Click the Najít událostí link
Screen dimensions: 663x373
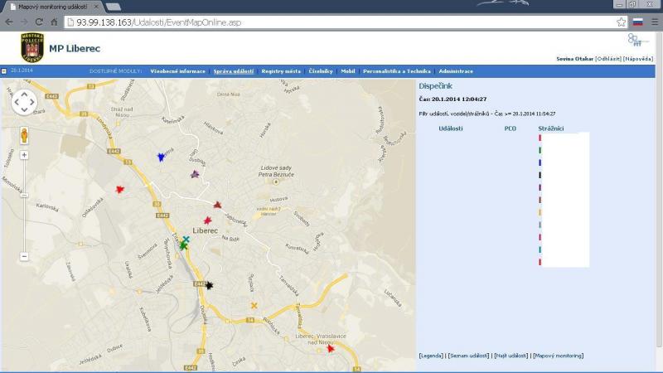[x=511, y=356]
